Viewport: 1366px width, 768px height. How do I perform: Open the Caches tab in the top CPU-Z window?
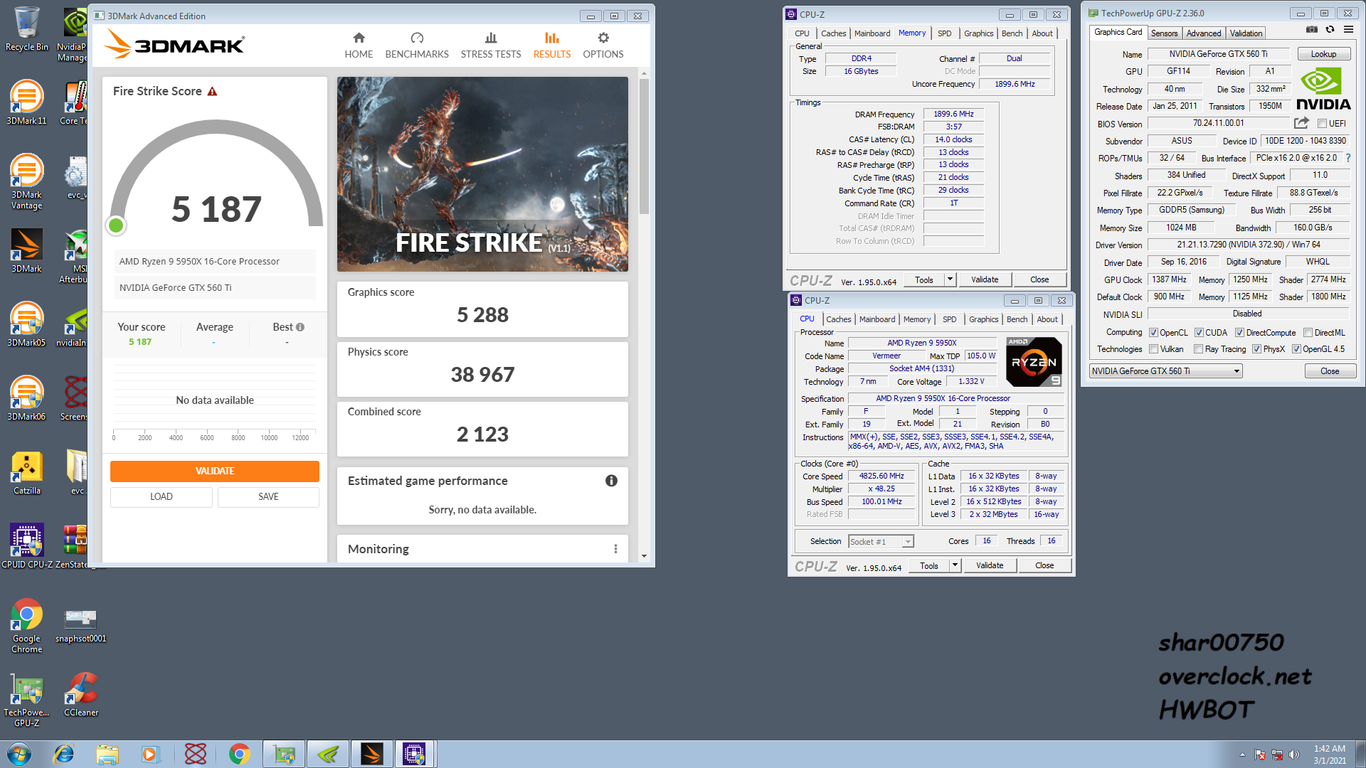point(833,33)
